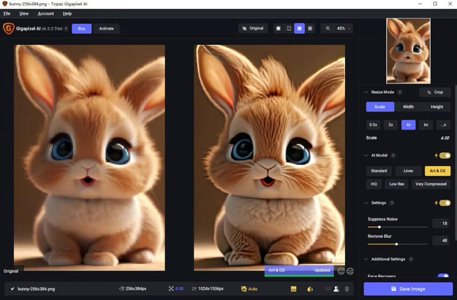This screenshot has height=300, width=457.
Task: Open the Account menu
Action: [46, 13]
